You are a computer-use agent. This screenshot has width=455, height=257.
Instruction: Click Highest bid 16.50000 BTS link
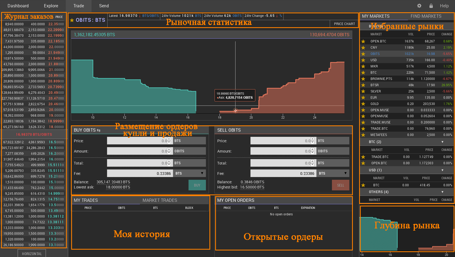252,187
